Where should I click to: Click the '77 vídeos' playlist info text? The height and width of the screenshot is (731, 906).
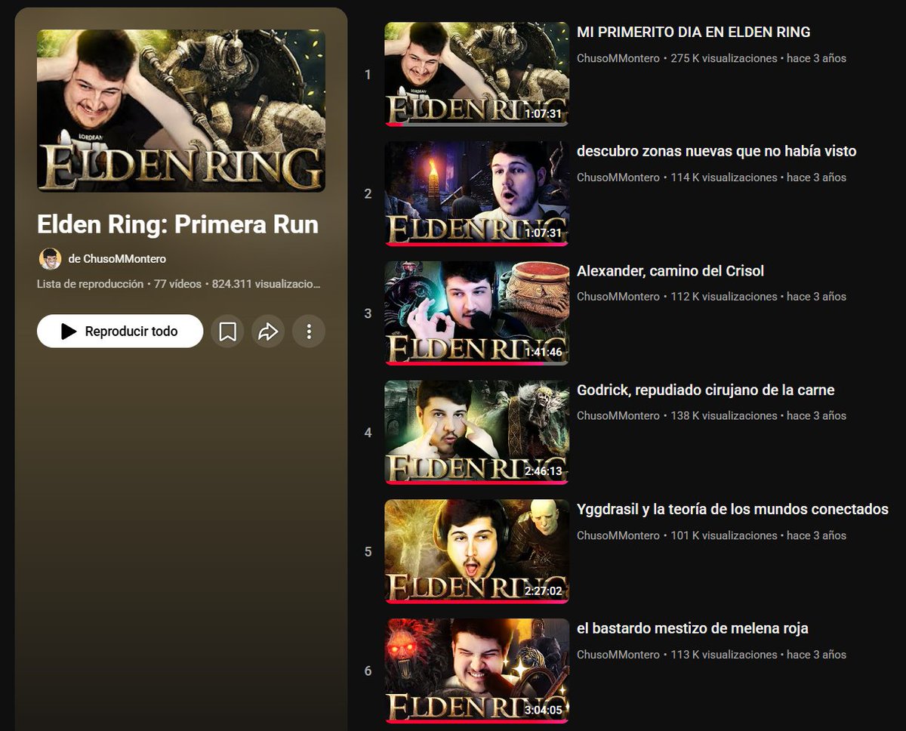177,285
